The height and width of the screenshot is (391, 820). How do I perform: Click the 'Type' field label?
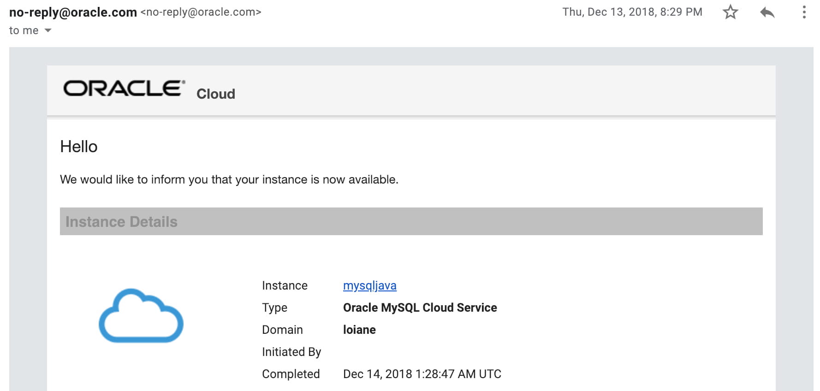coord(274,308)
